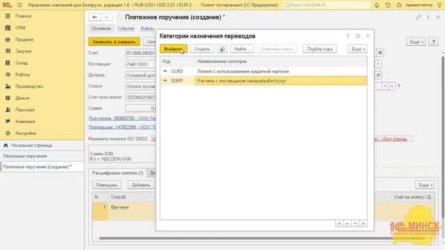Click Выбрать button in dialog
This screenshot has height=250, width=445.
click(x=173, y=49)
